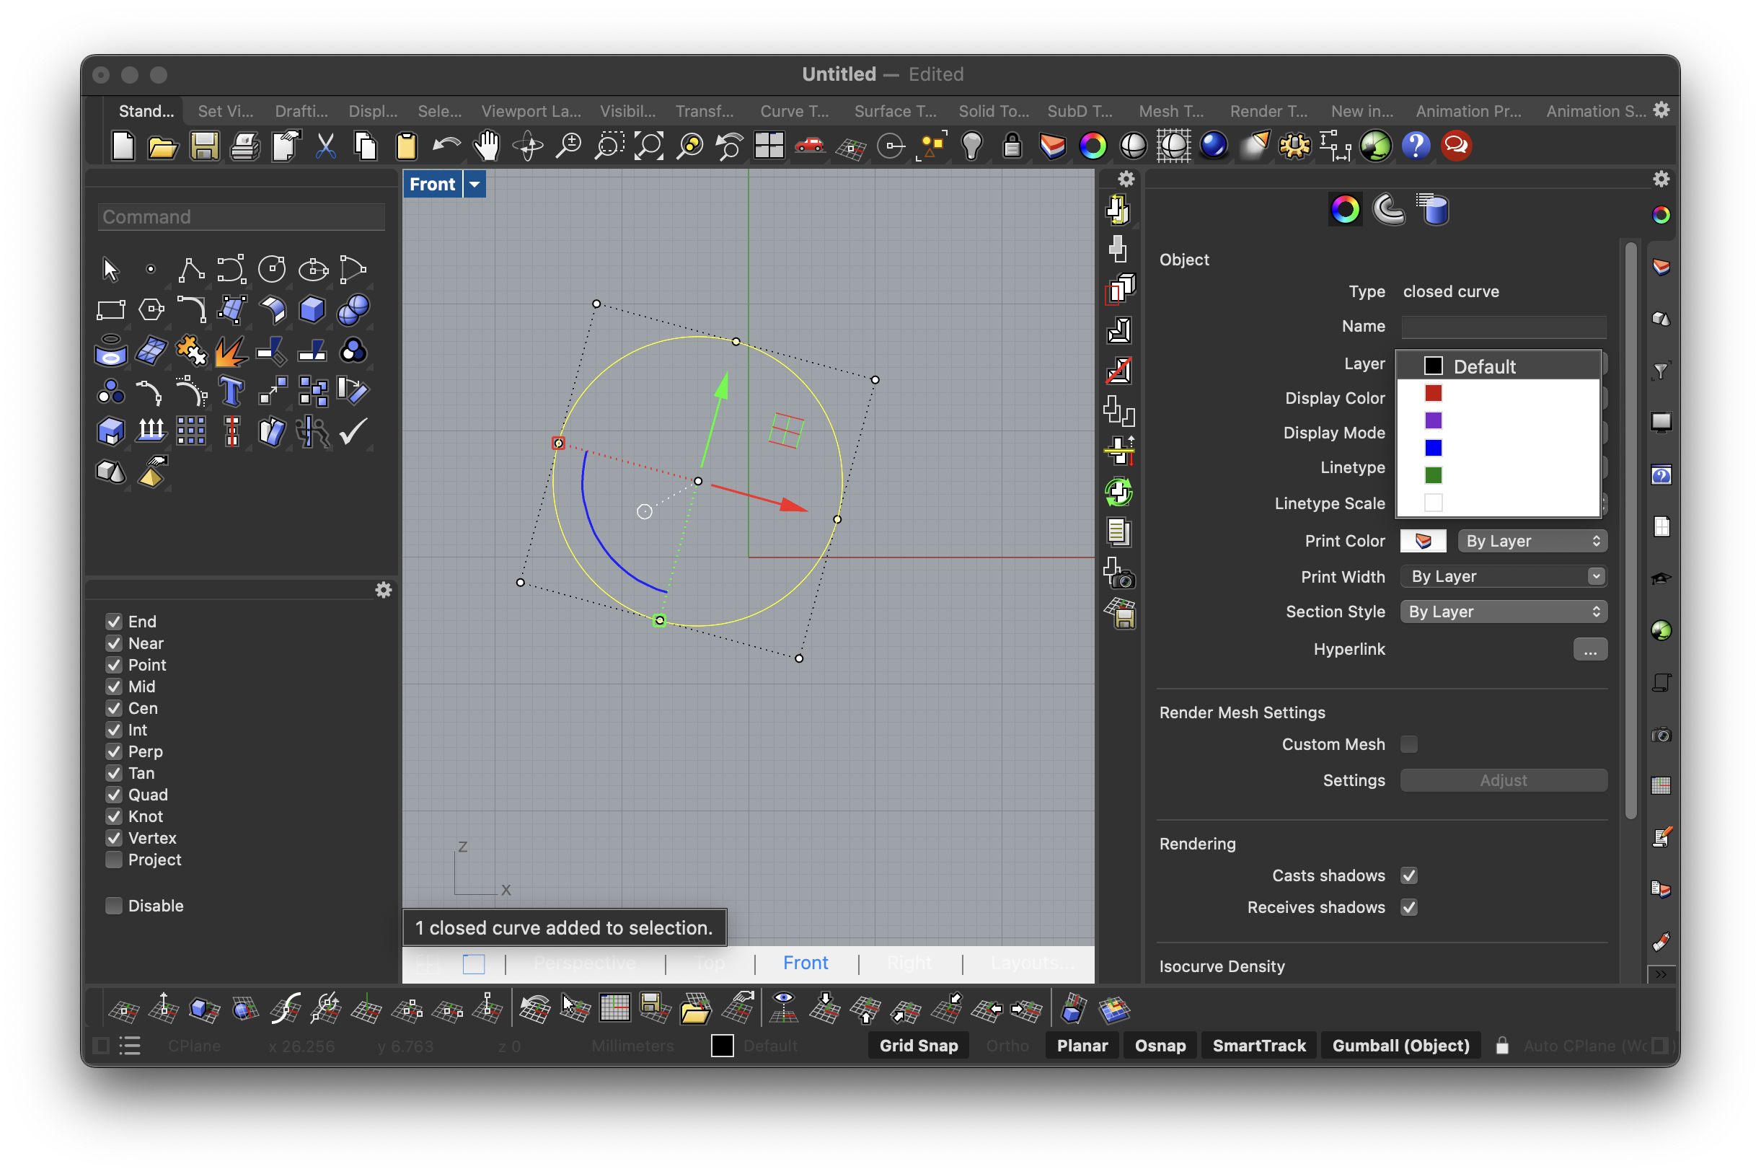Switch to the Surface Tools toolbar tab
Image resolution: width=1761 pixels, height=1174 pixels.
(896, 111)
